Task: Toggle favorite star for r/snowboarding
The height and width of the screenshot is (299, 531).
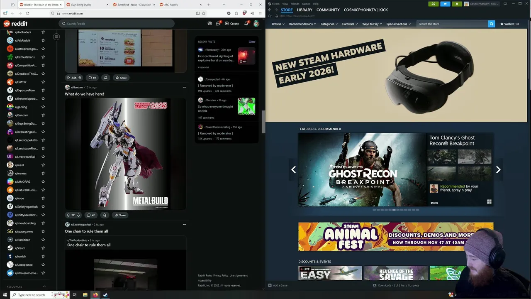Action: coord(43,223)
